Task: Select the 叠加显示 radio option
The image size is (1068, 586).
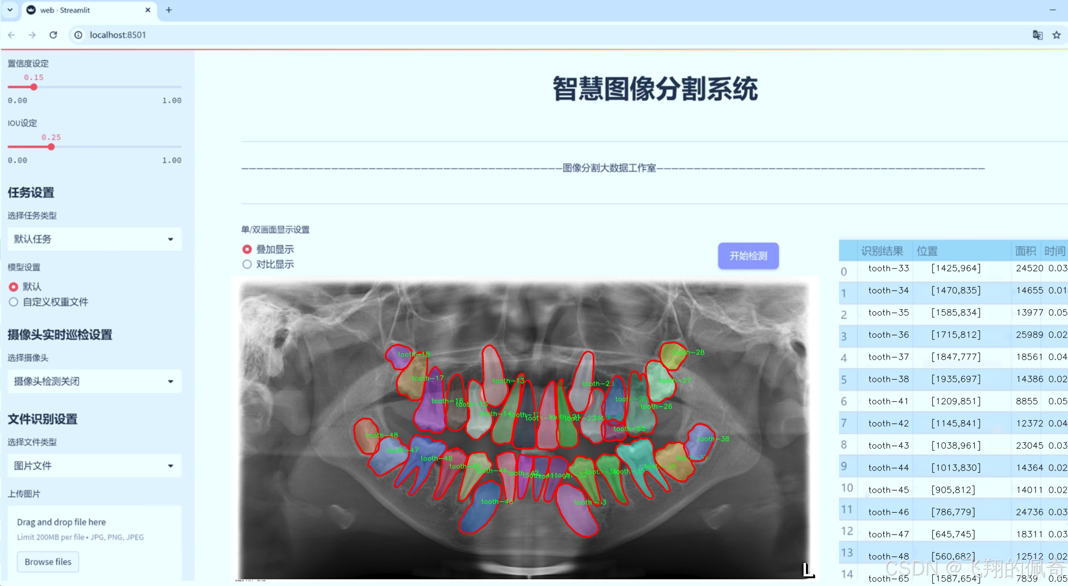Action: [268, 249]
